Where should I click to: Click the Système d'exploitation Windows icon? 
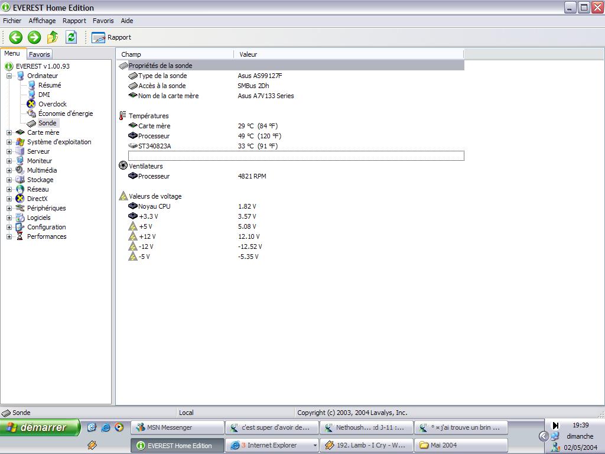[x=20, y=142]
